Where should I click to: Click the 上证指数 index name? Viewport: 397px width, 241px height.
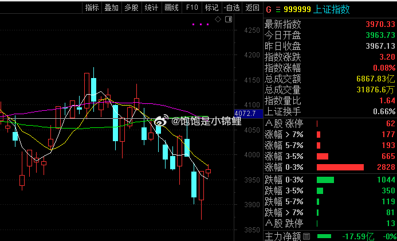click(332, 10)
